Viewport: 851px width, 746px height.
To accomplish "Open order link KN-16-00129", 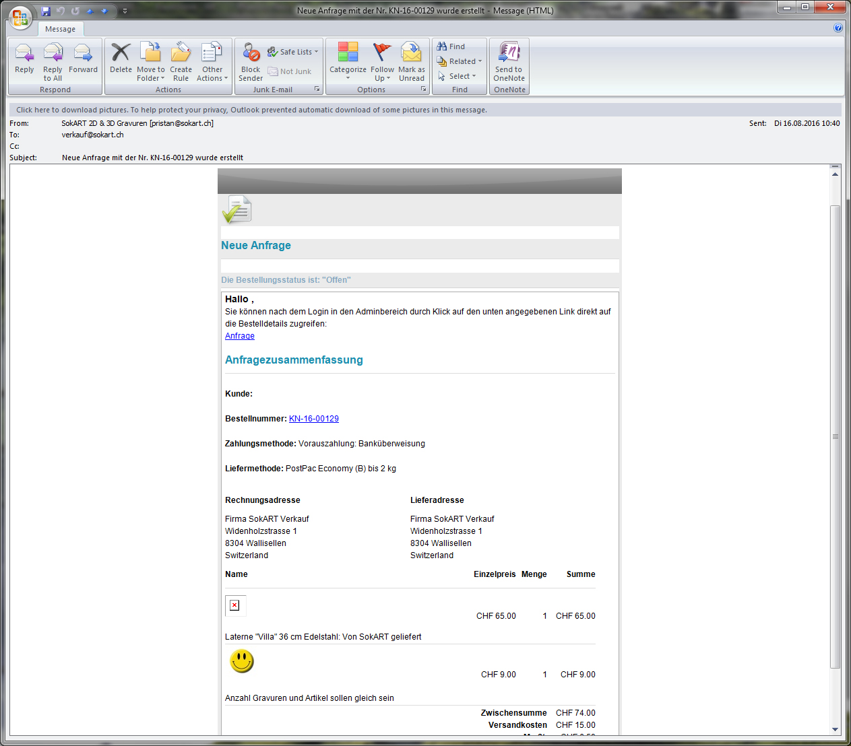I will point(314,419).
